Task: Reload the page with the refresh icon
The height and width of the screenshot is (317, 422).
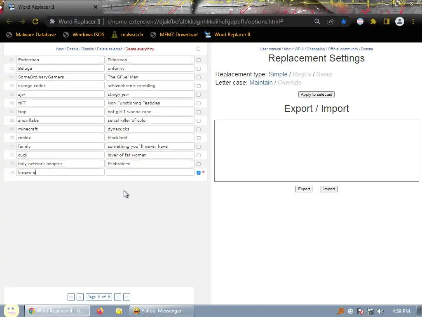Action: 35,21
